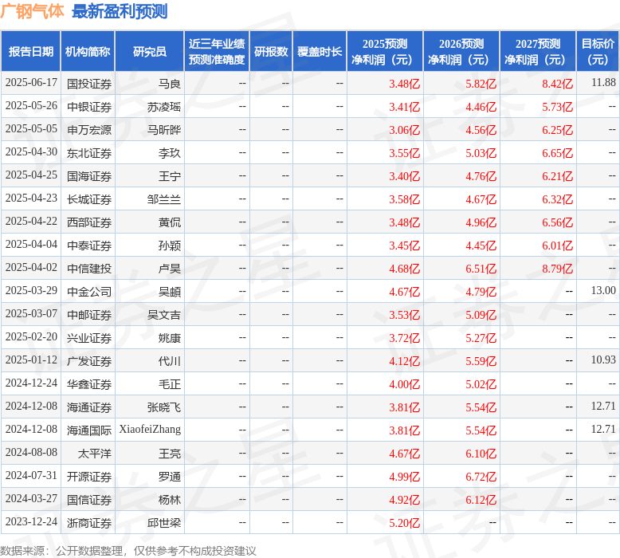Click the 3.06亿 forecast value
The width and height of the screenshot is (620, 558).
[x=404, y=130]
